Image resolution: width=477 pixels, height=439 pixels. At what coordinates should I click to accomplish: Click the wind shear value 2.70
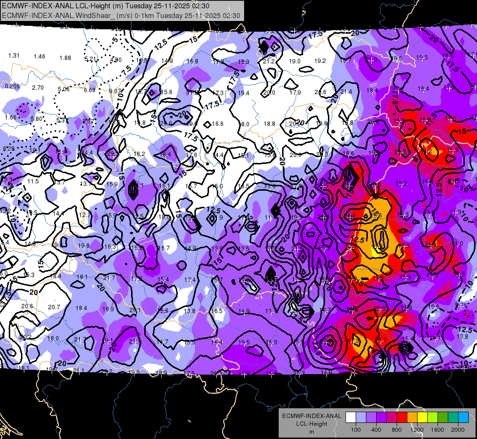[38, 88]
